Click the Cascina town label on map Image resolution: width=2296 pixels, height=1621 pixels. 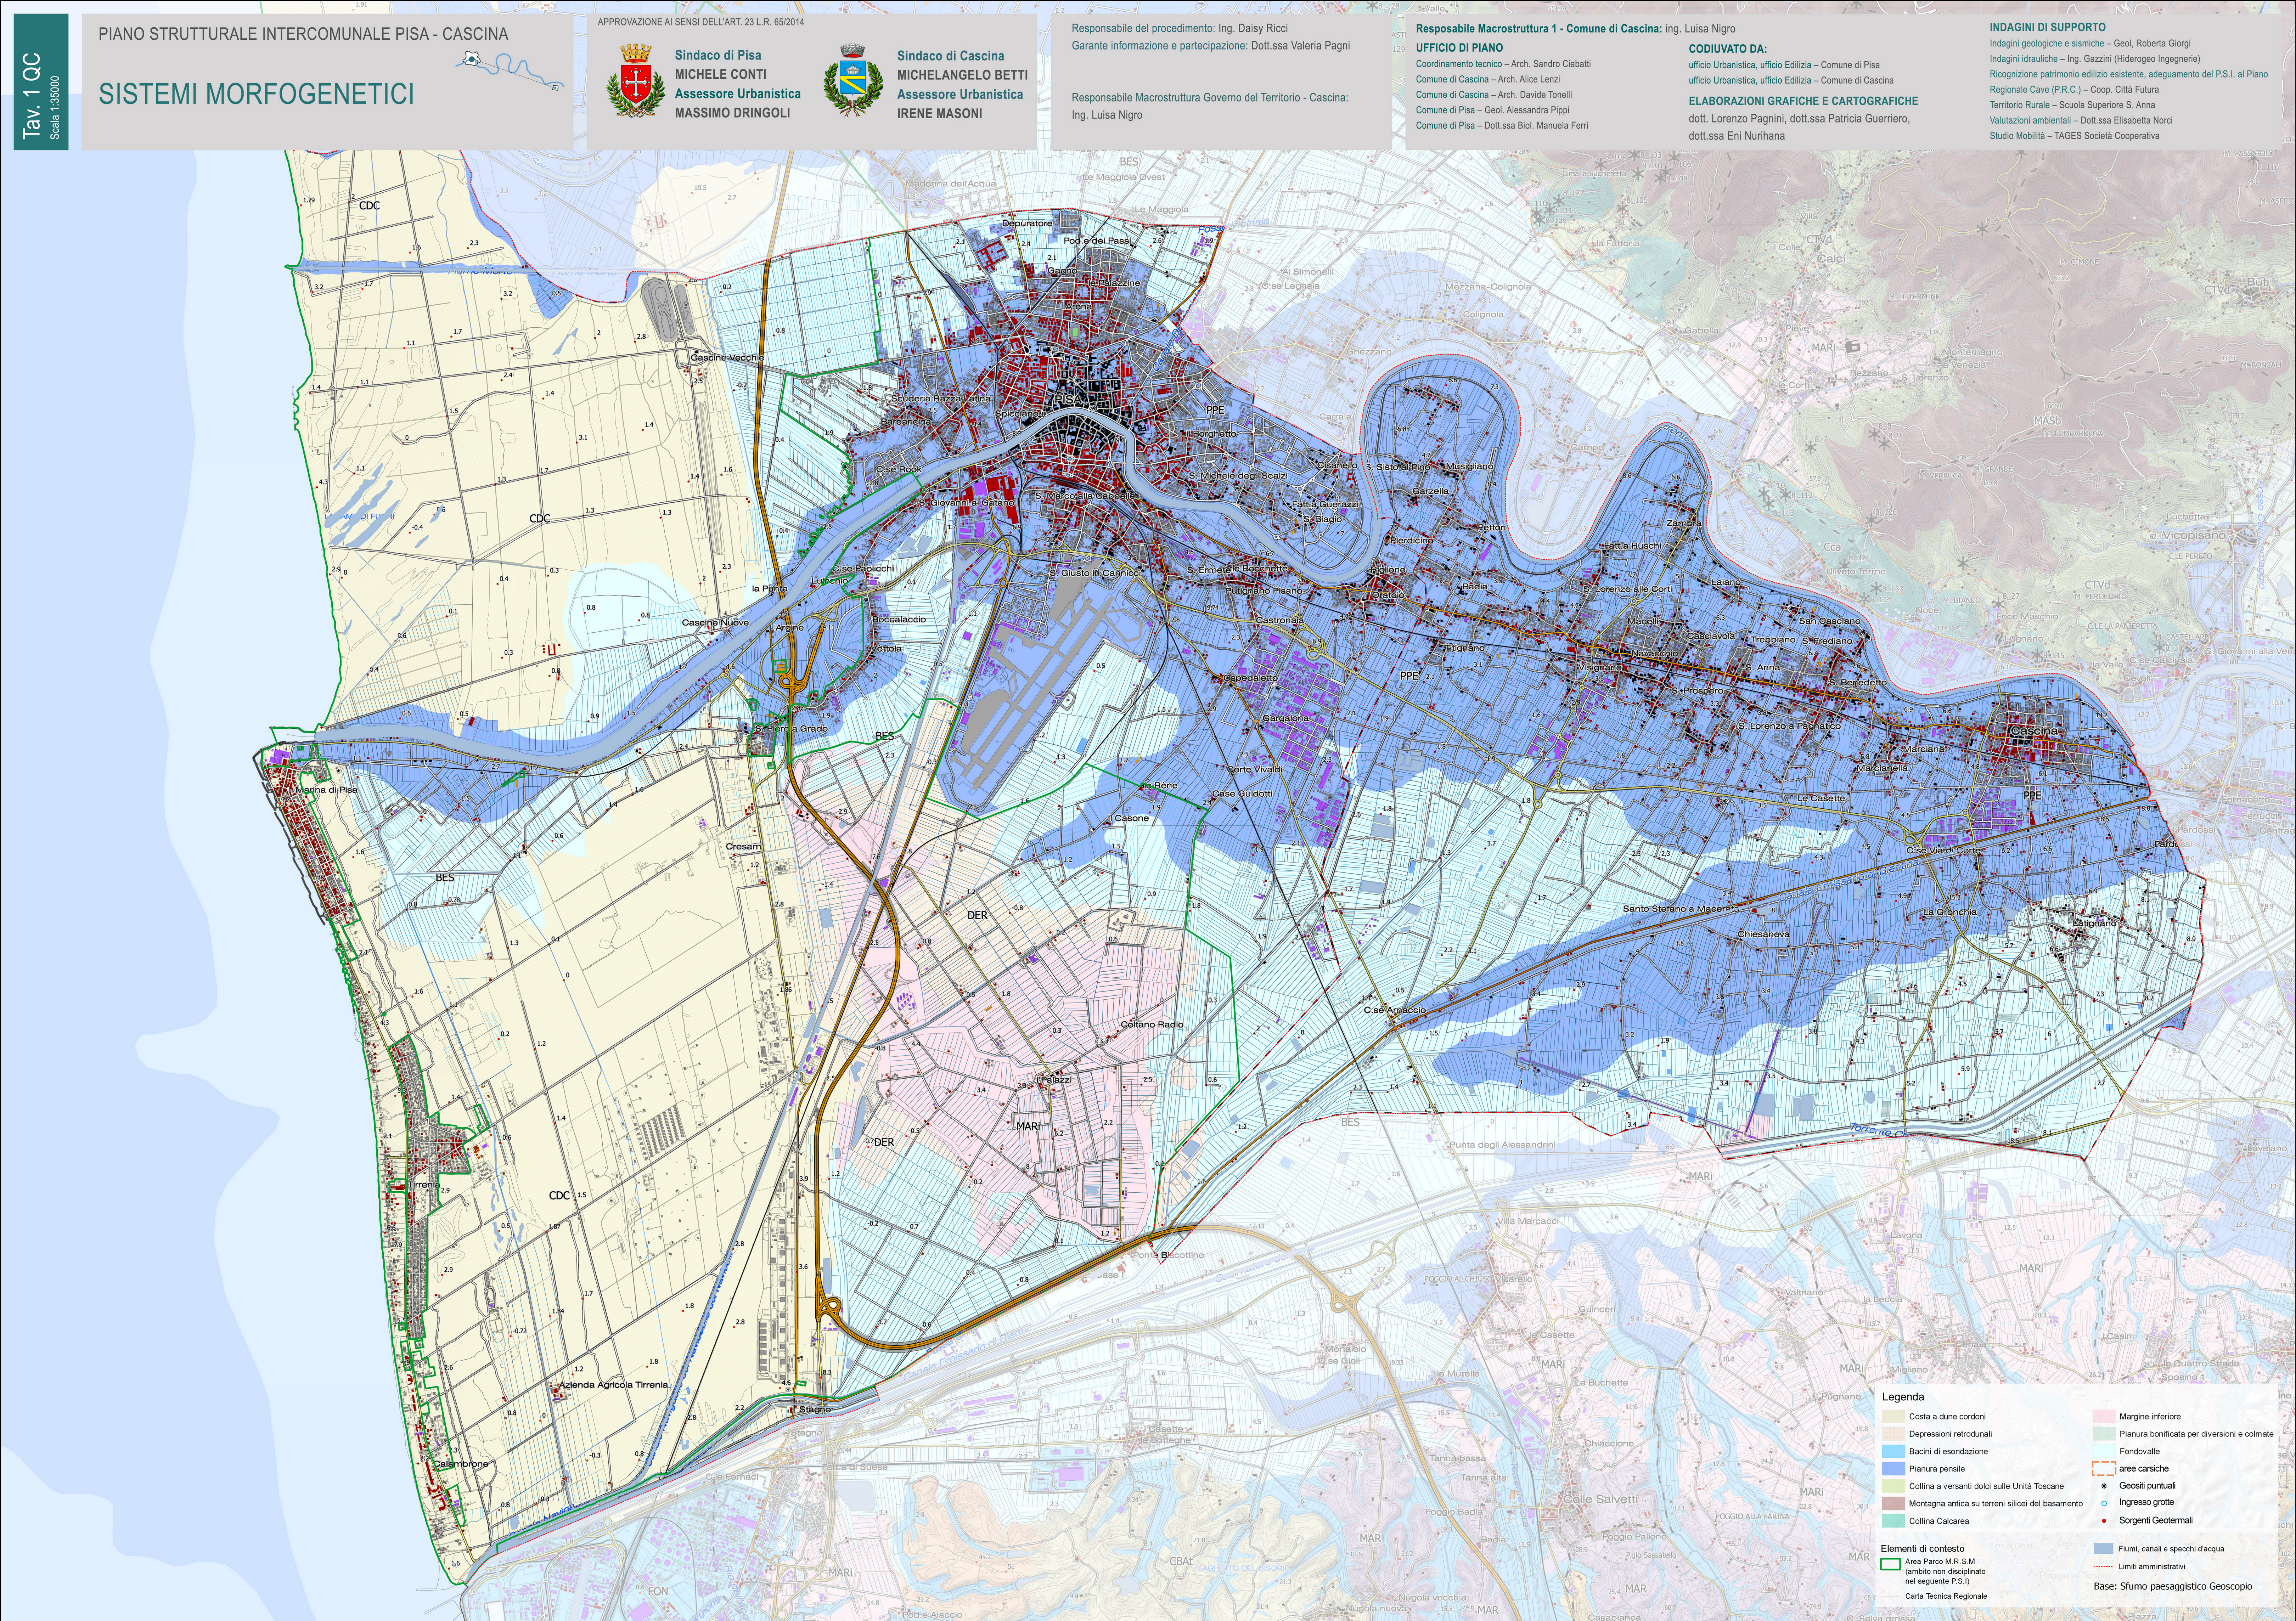click(2034, 731)
